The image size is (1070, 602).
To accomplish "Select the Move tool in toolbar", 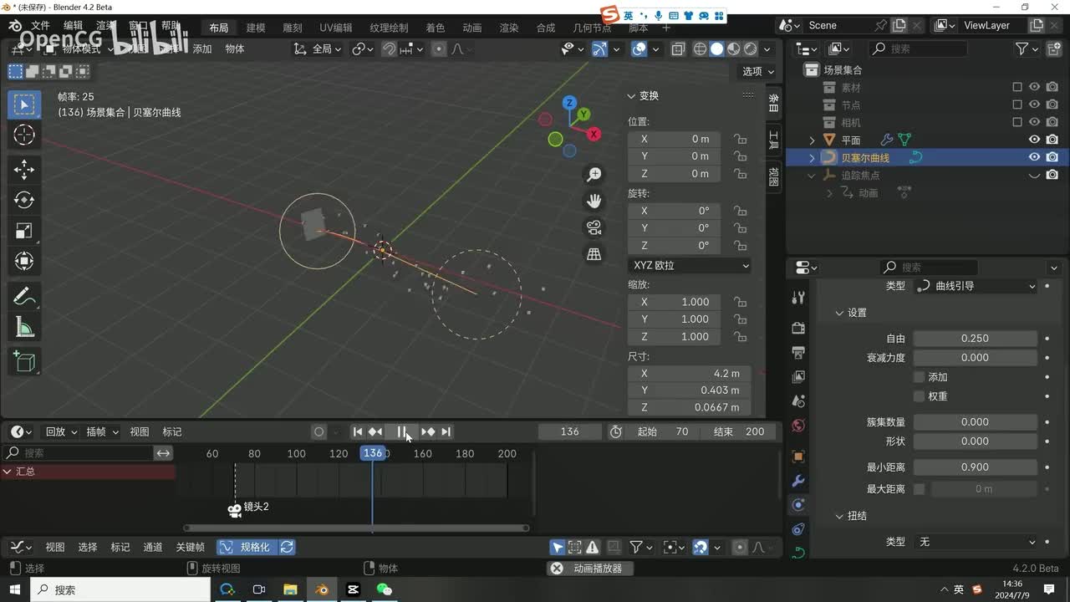I will pyautogui.click(x=24, y=170).
